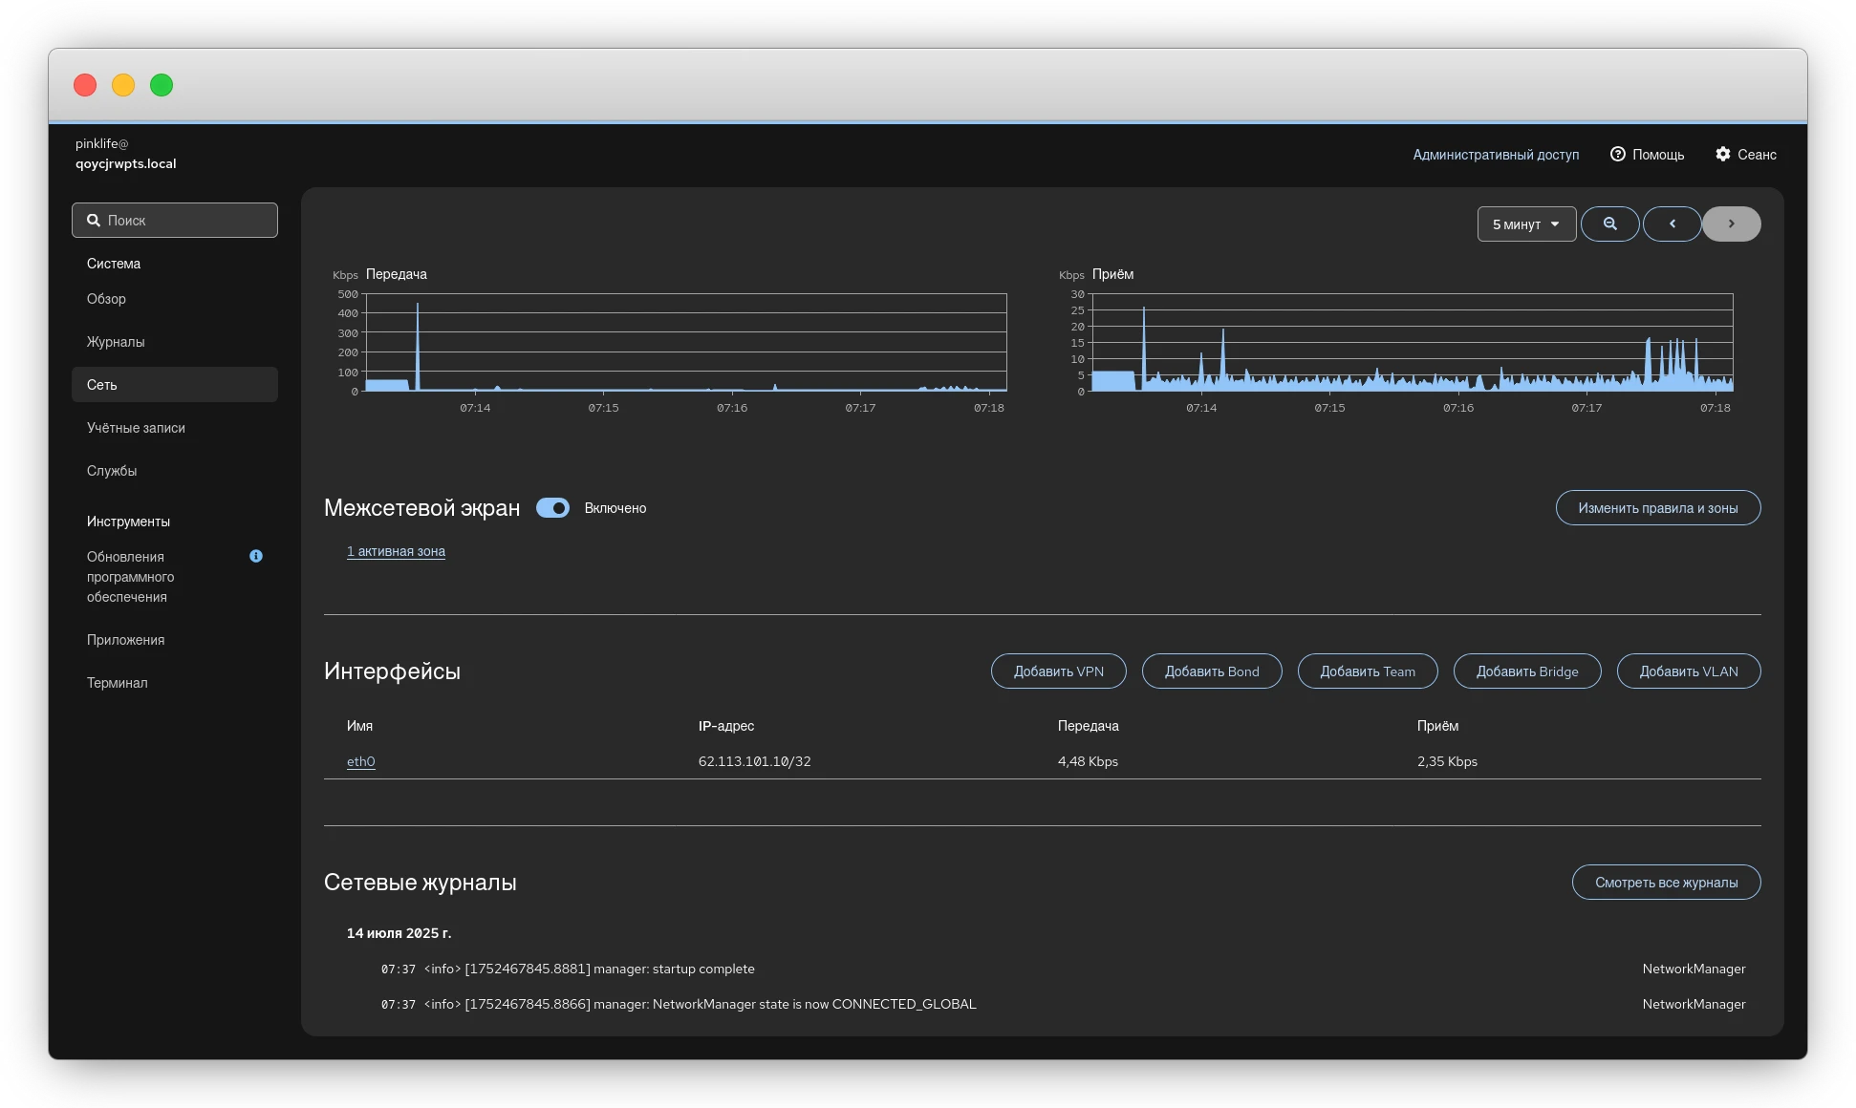Click the macOS yellow minimize button
Screen dimensions: 1856x1108
[x=123, y=85]
